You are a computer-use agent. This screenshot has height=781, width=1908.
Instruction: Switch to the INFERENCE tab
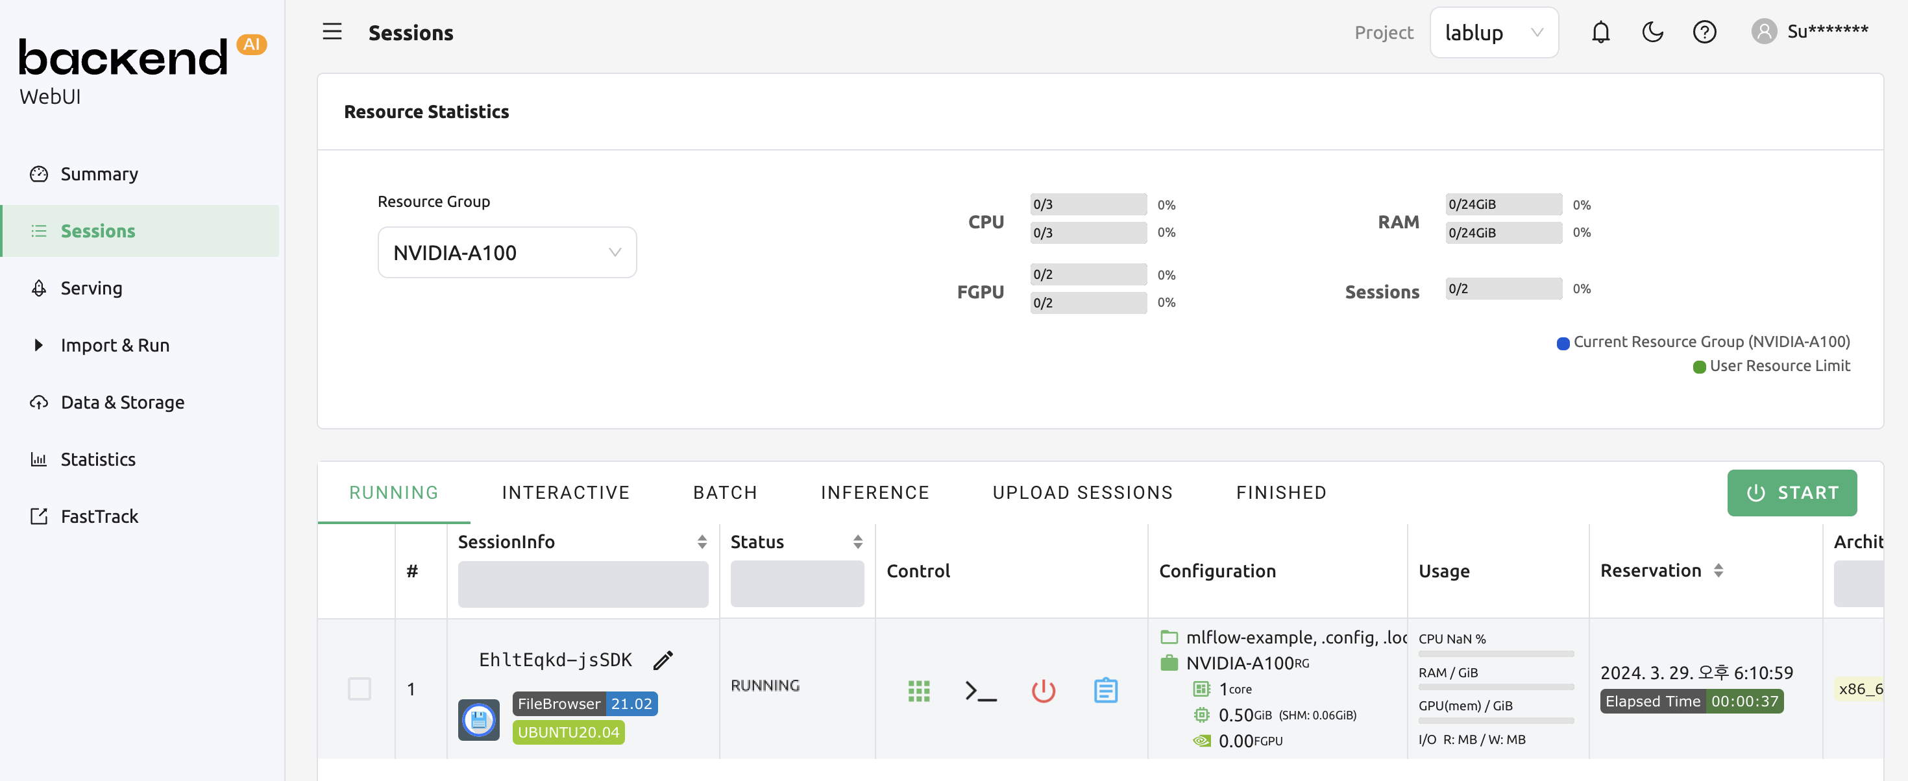pyautogui.click(x=875, y=492)
